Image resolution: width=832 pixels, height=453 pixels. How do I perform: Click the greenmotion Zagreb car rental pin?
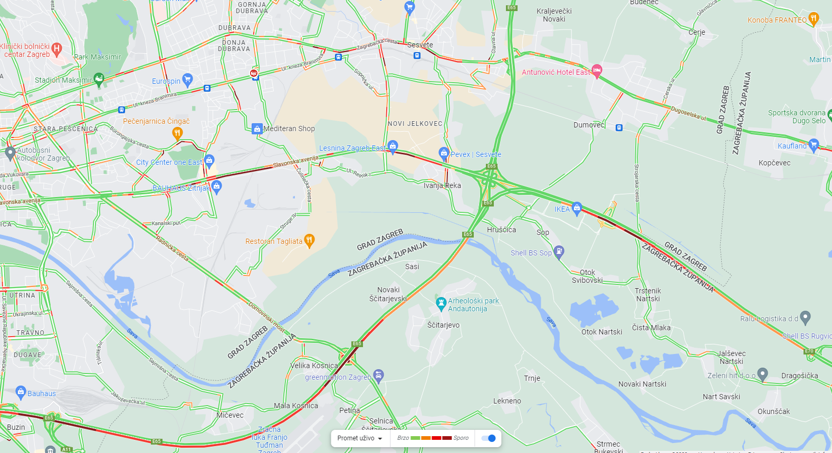(x=378, y=376)
